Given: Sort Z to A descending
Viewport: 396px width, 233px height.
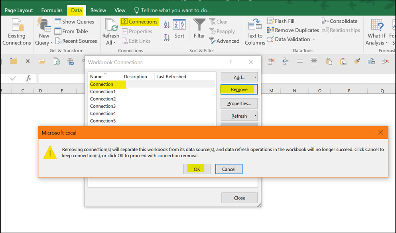Looking at the screenshot, I should tap(167, 38).
